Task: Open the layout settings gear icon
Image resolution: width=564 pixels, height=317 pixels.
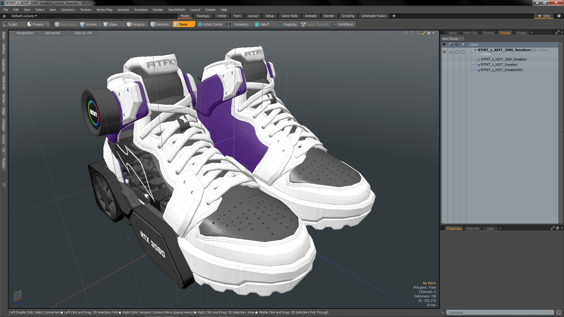Action: coord(559,16)
